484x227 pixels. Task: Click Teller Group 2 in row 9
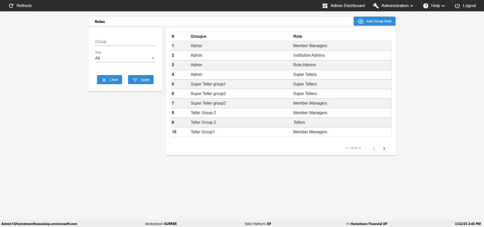203,122
